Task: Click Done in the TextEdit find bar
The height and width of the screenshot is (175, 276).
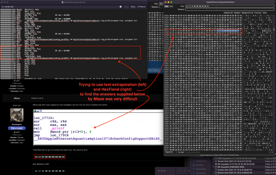Action: pyautogui.click(x=133, y=7)
